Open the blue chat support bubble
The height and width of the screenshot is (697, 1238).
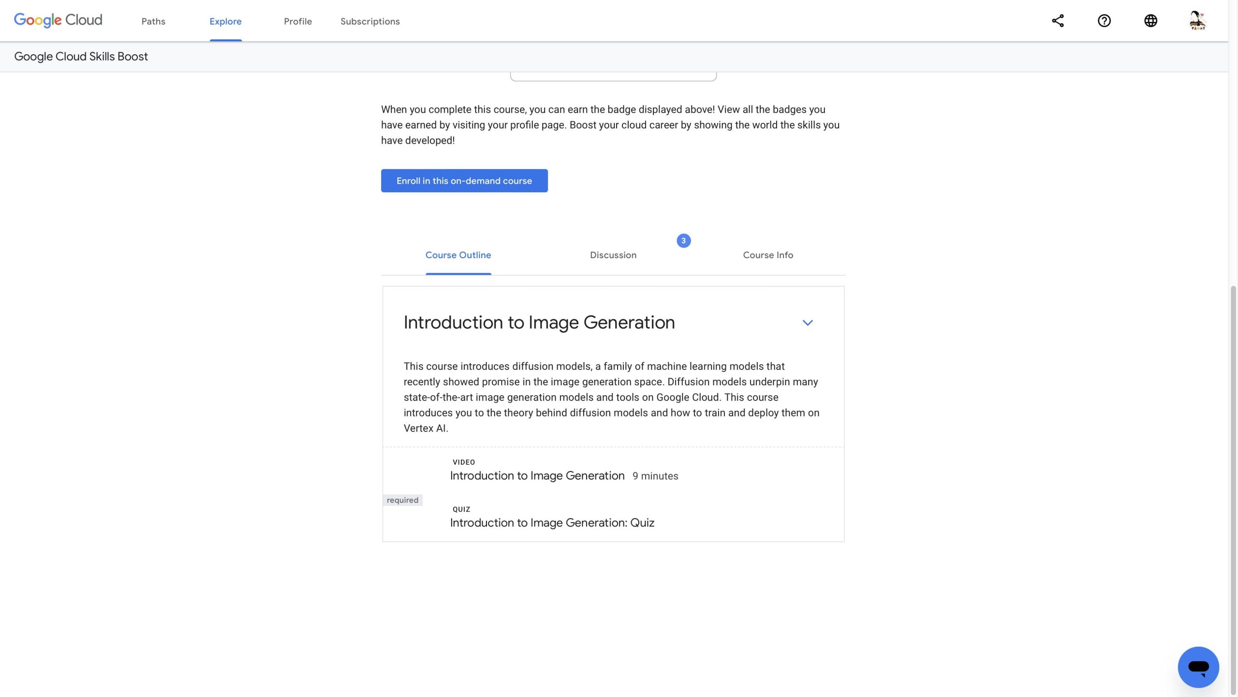click(1198, 667)
